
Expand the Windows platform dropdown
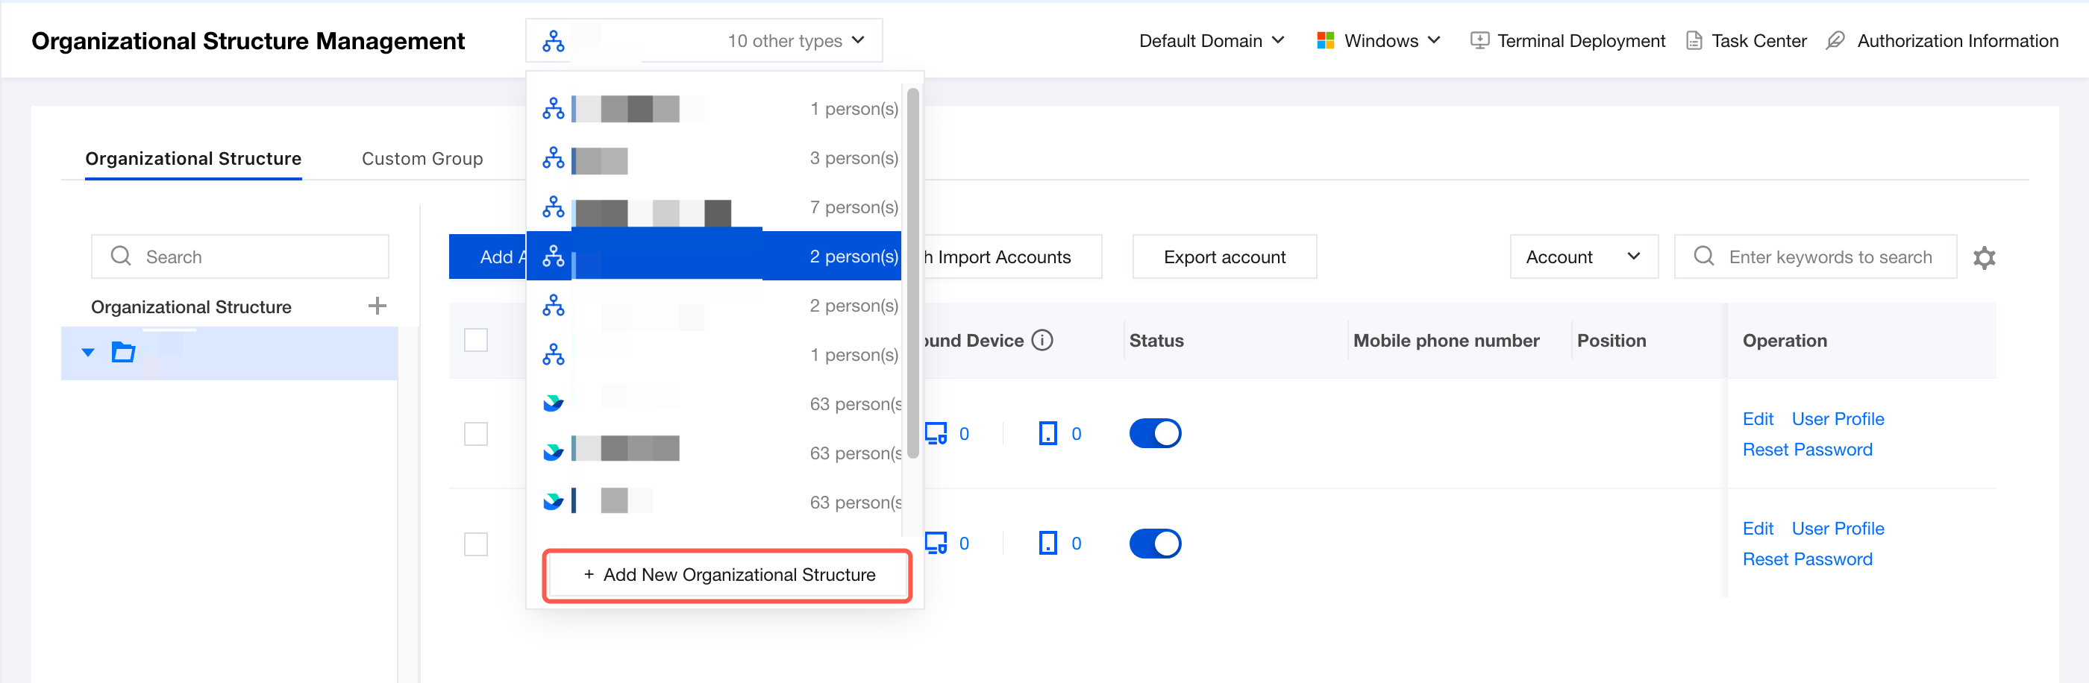click(1378, 40)
